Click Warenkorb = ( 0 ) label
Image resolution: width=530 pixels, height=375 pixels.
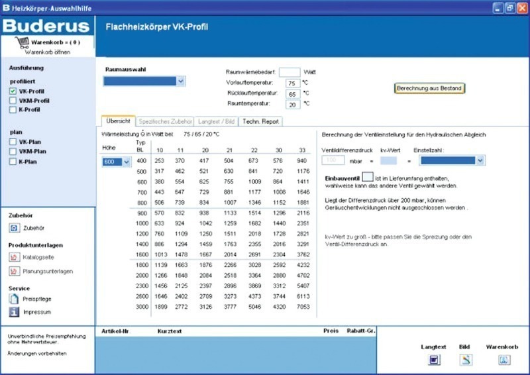56,42
